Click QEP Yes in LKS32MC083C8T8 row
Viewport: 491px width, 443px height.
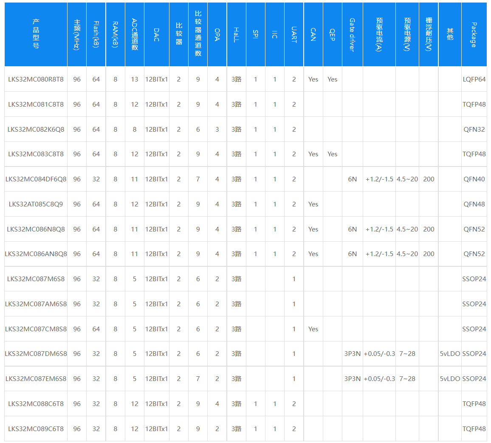333,154
